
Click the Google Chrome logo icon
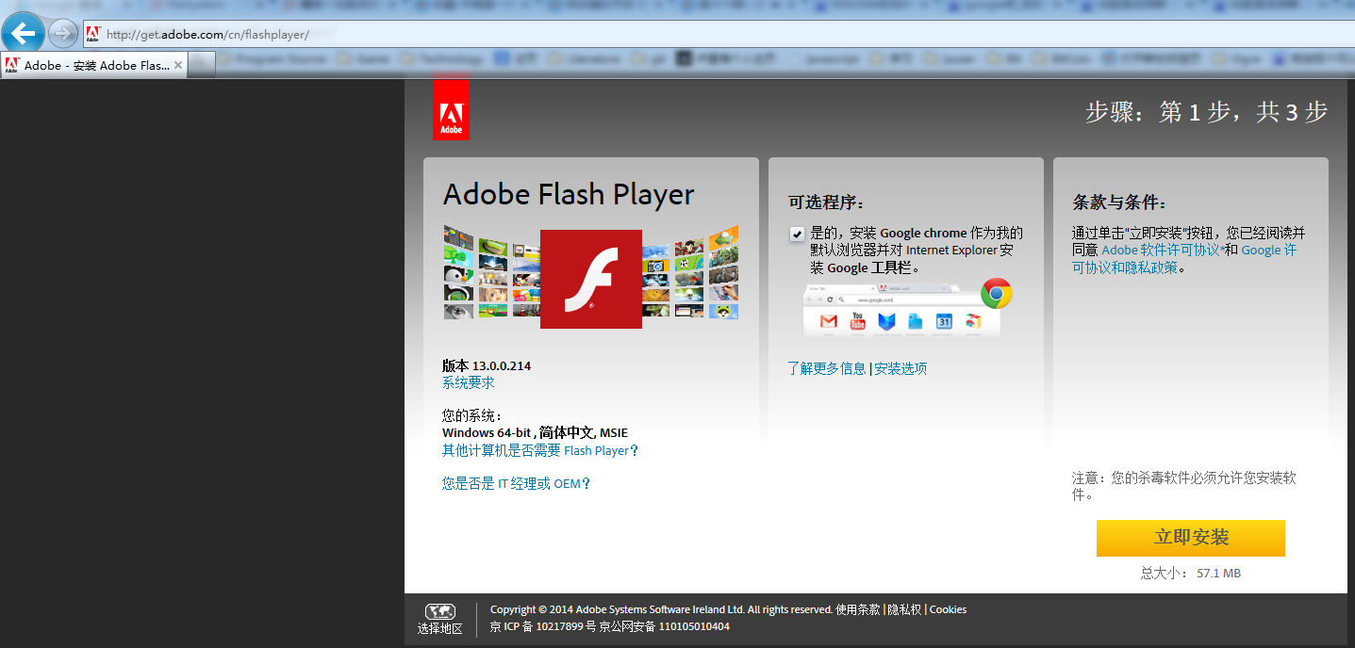click(x=996, y=294)
